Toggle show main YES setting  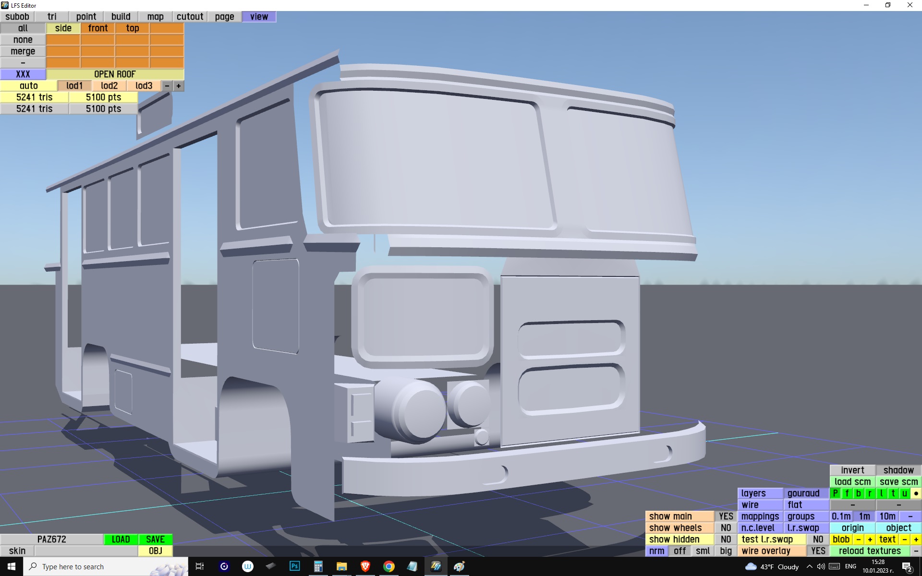pos(726,516)
